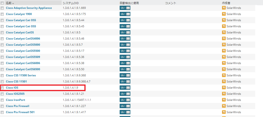The height and width of the screenshot is (117, 263).
Task: Click SolarWinds icon in Cisco CSS 11501 row
Action: point(224,82)
